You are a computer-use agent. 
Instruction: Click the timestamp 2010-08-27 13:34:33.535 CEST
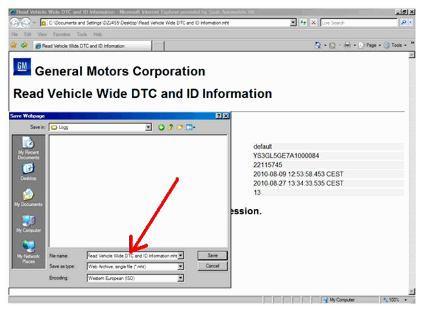point(298,183)
